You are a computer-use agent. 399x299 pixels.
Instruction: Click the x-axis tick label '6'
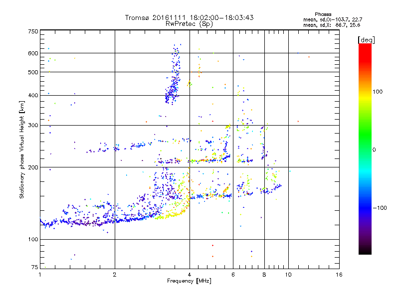233,275
